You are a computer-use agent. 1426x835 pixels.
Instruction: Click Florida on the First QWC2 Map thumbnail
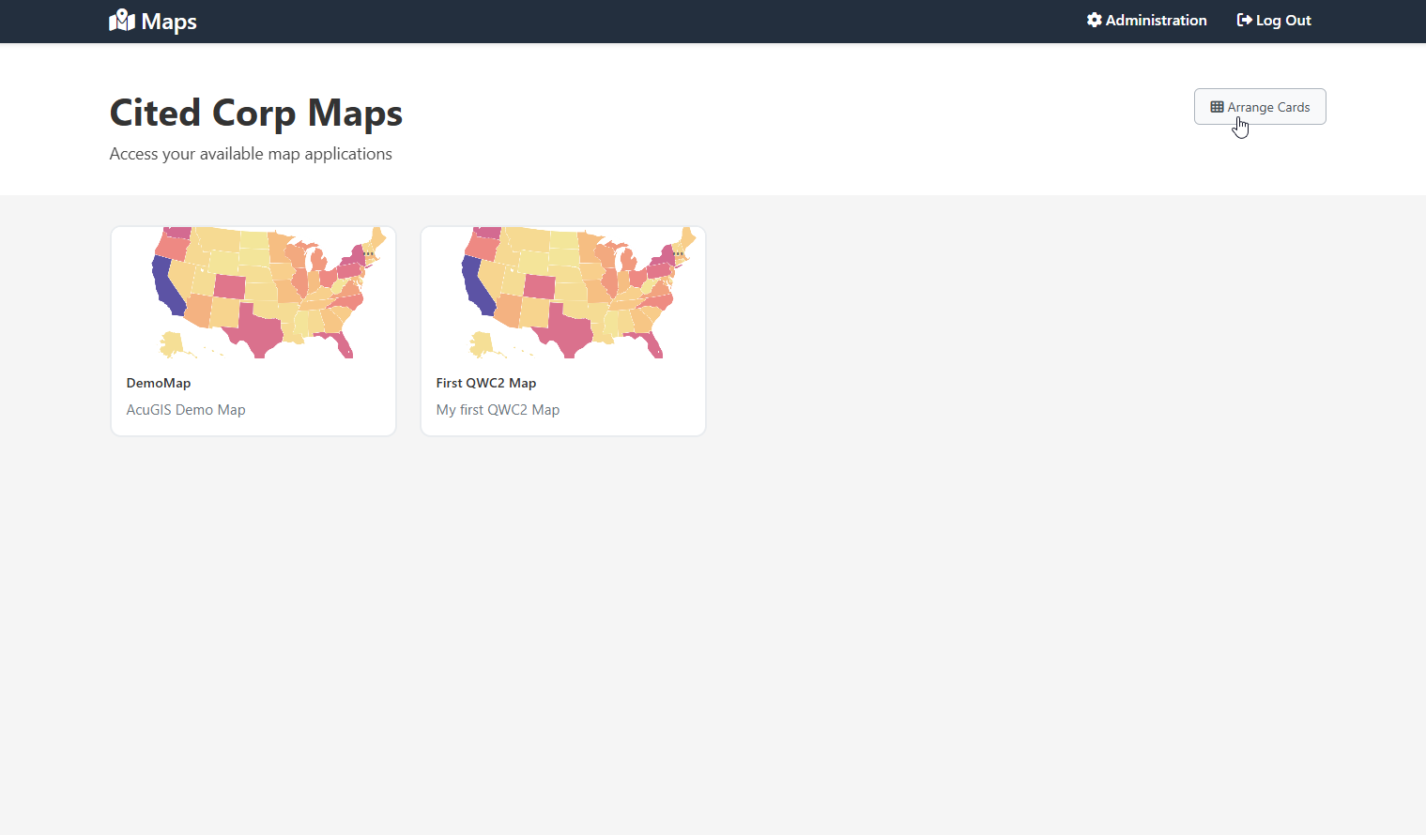click(652, 347)
